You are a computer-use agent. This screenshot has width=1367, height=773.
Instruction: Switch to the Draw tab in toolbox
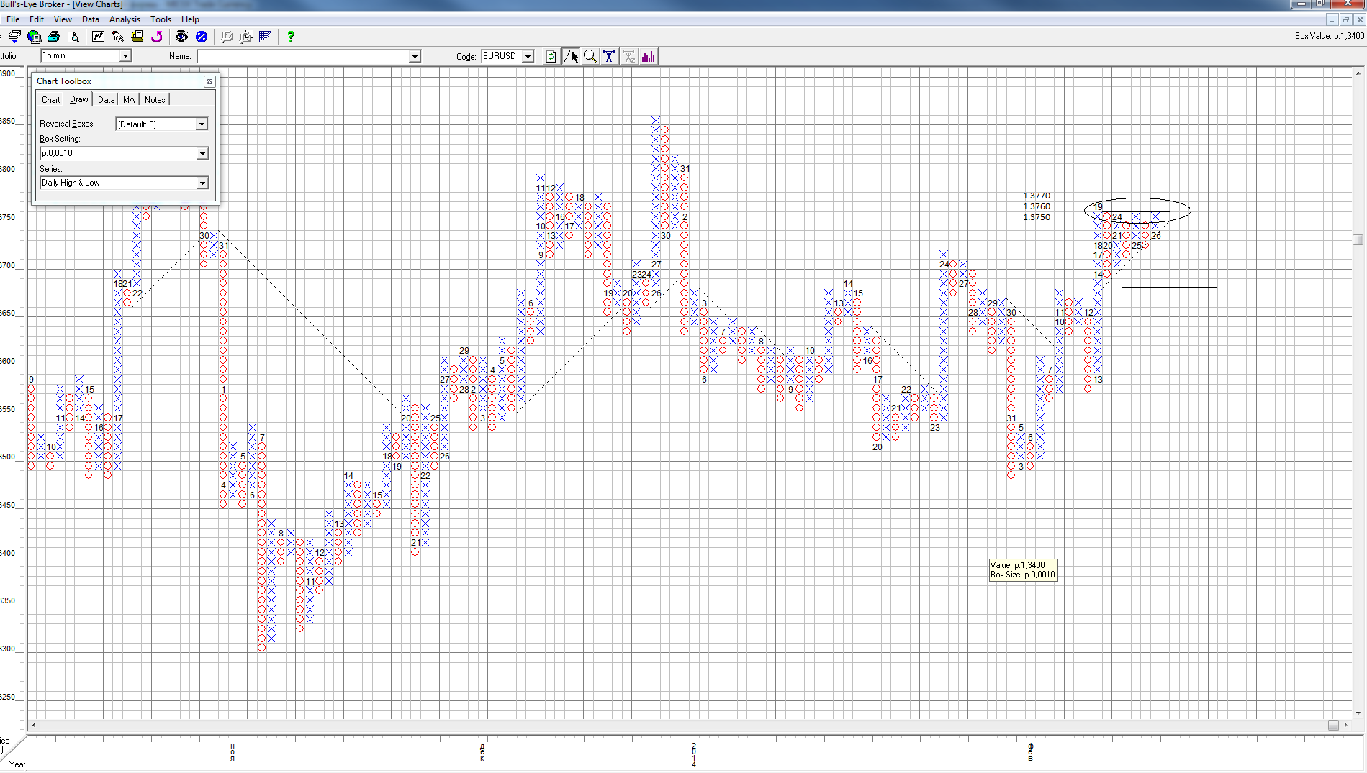click(79, 99)
